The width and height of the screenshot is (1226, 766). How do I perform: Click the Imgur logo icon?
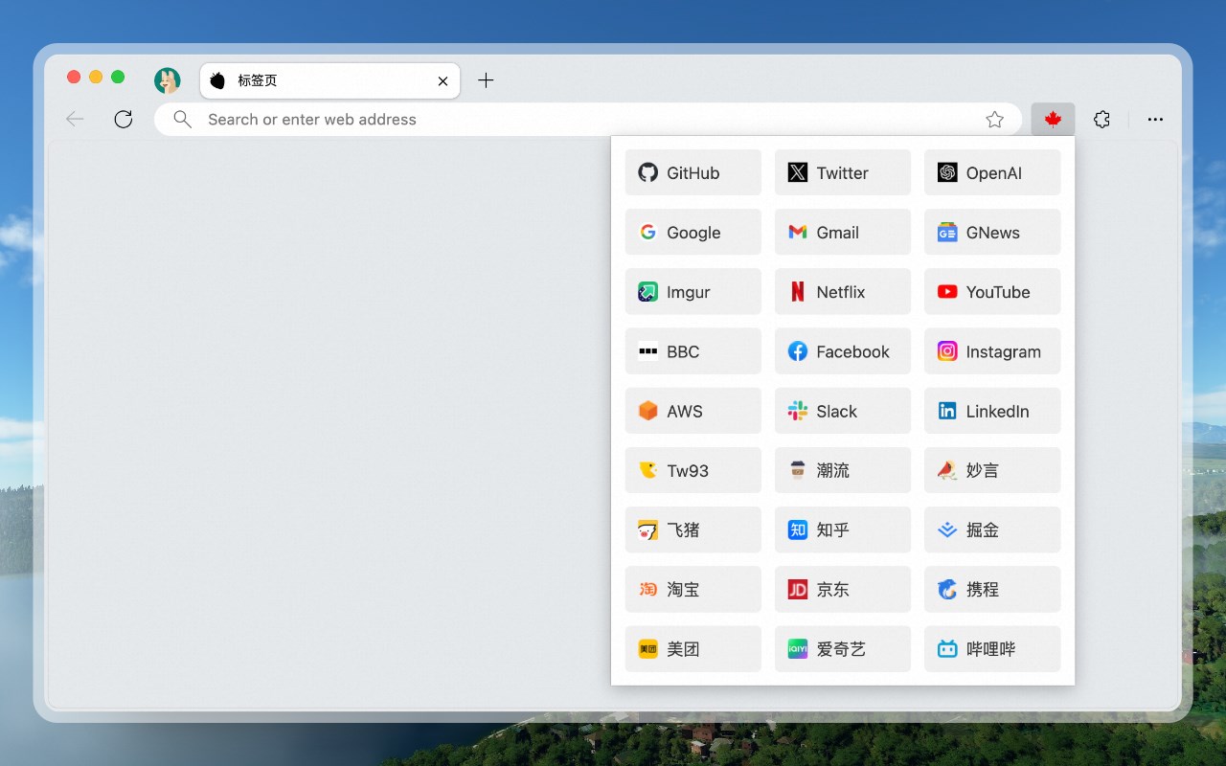[x=648, y=292]
